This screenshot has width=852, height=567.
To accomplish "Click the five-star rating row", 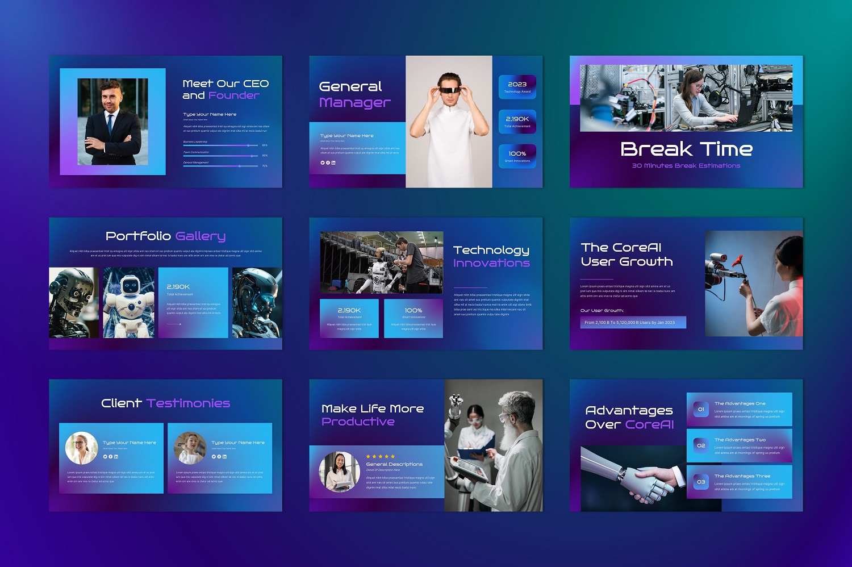I will point(381,456).
